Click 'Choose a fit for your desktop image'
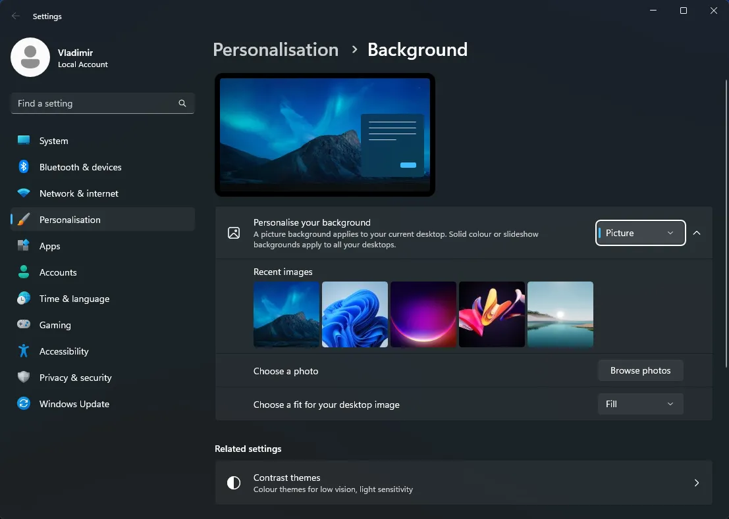This screenshot has width=729, height=519. pos(327,405)
